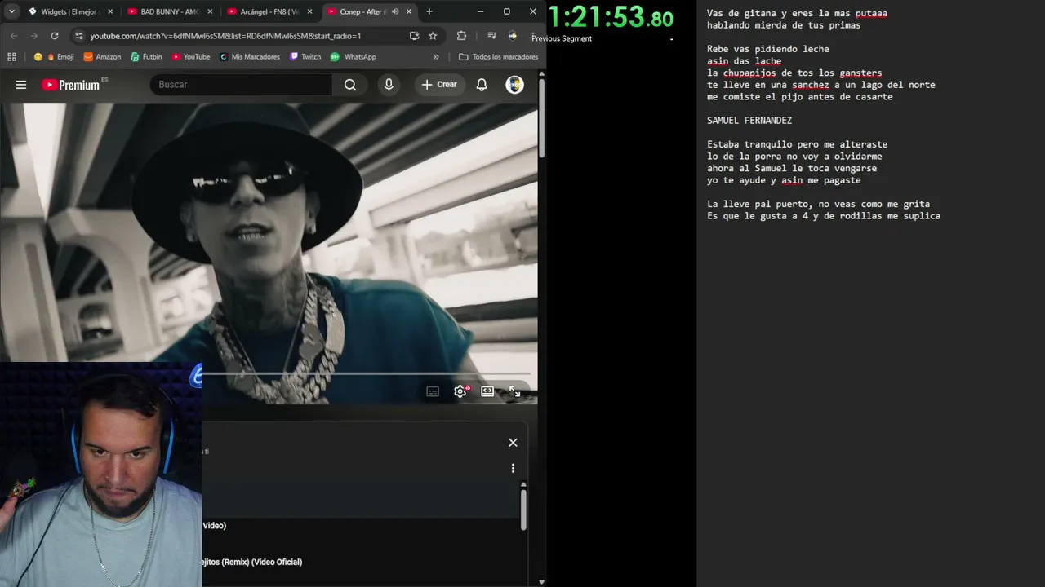Open the Futbin bookmark
Screen dimensions: 1045x587
point(146,57)
